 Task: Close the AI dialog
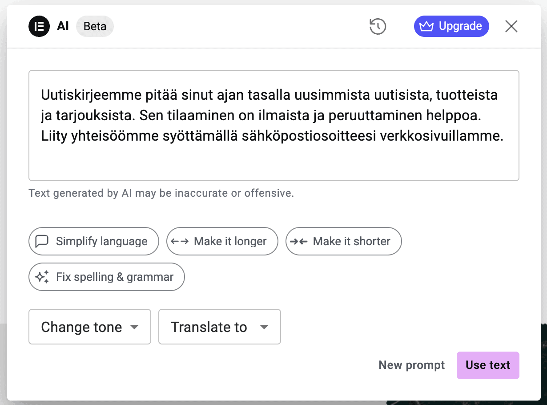point(511,26)
